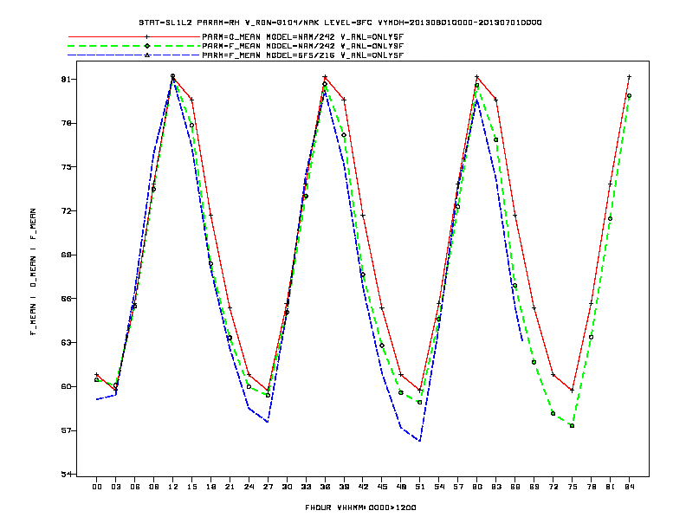The width and height of the screenshot is (686, 530).
Task: Click the plus marker on the red legend line
Action: point(147,37)
